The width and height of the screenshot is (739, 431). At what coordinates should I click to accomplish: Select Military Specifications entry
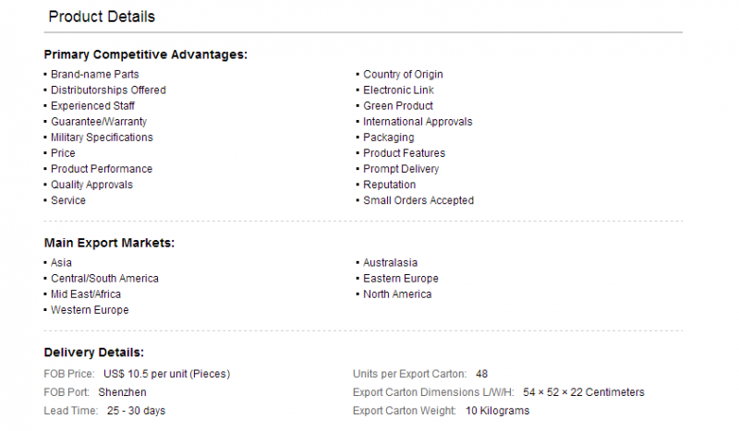(x=102, y=138)
